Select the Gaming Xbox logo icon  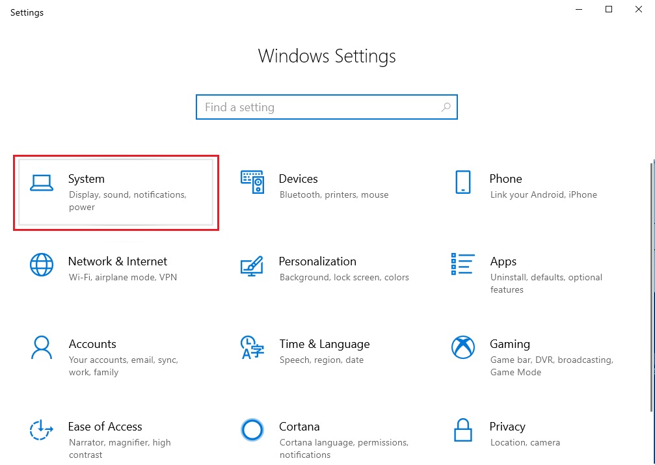click(x=462, y=347)
